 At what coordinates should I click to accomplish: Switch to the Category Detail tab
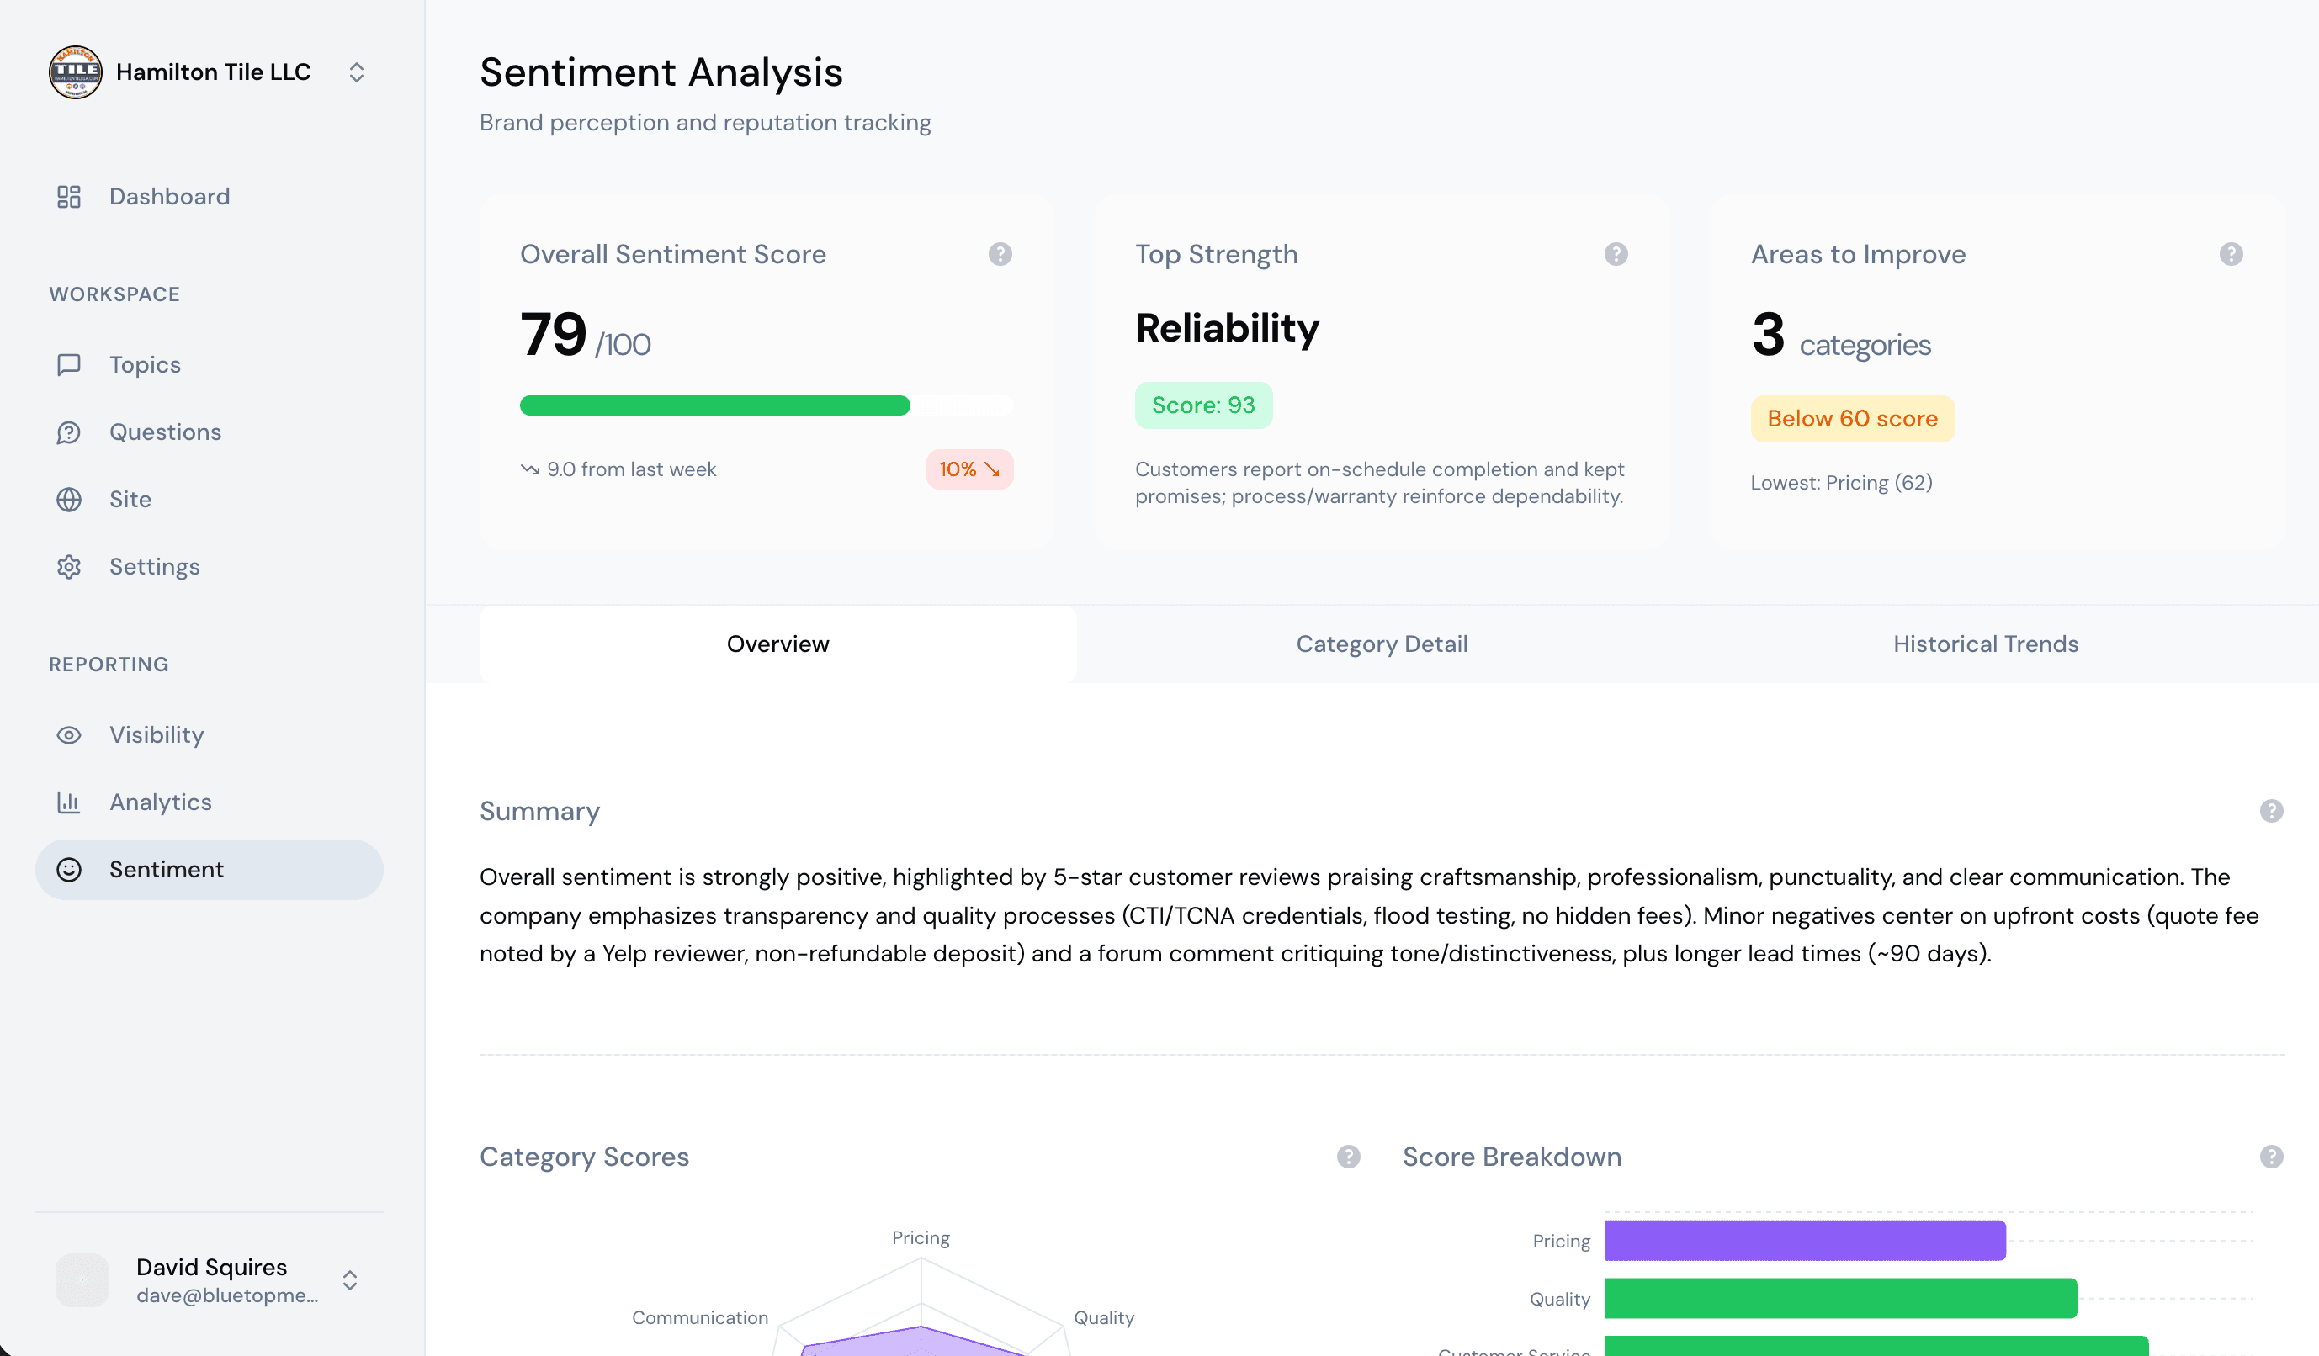click(x=1382, y=643)
